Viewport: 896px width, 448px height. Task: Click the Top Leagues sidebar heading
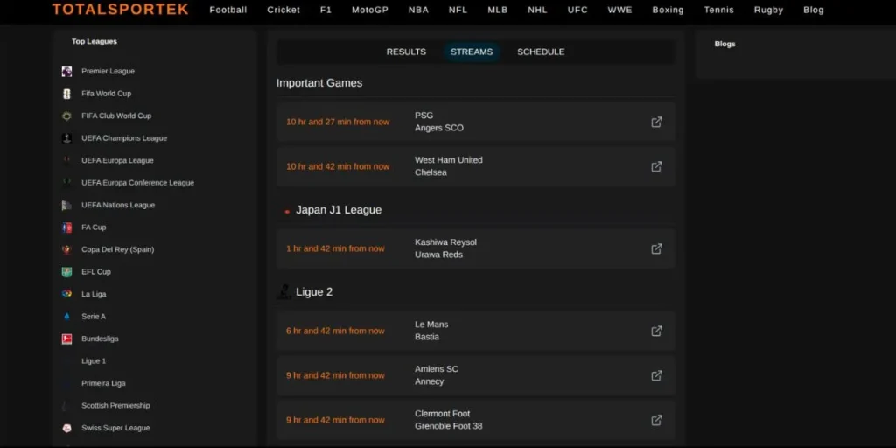[x=94, y=41]
